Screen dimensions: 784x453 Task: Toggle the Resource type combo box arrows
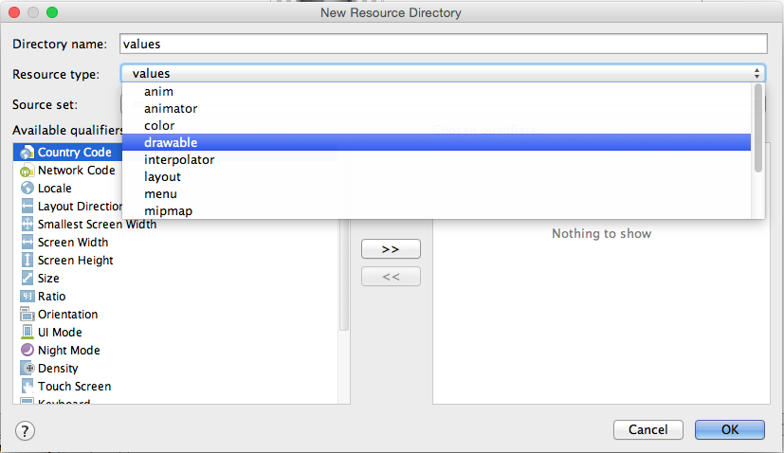click(757, 74)
